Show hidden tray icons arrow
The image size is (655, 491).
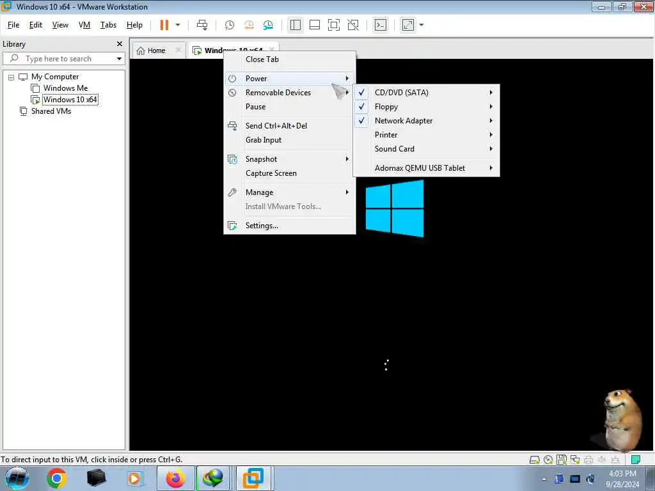coord(544,479)
